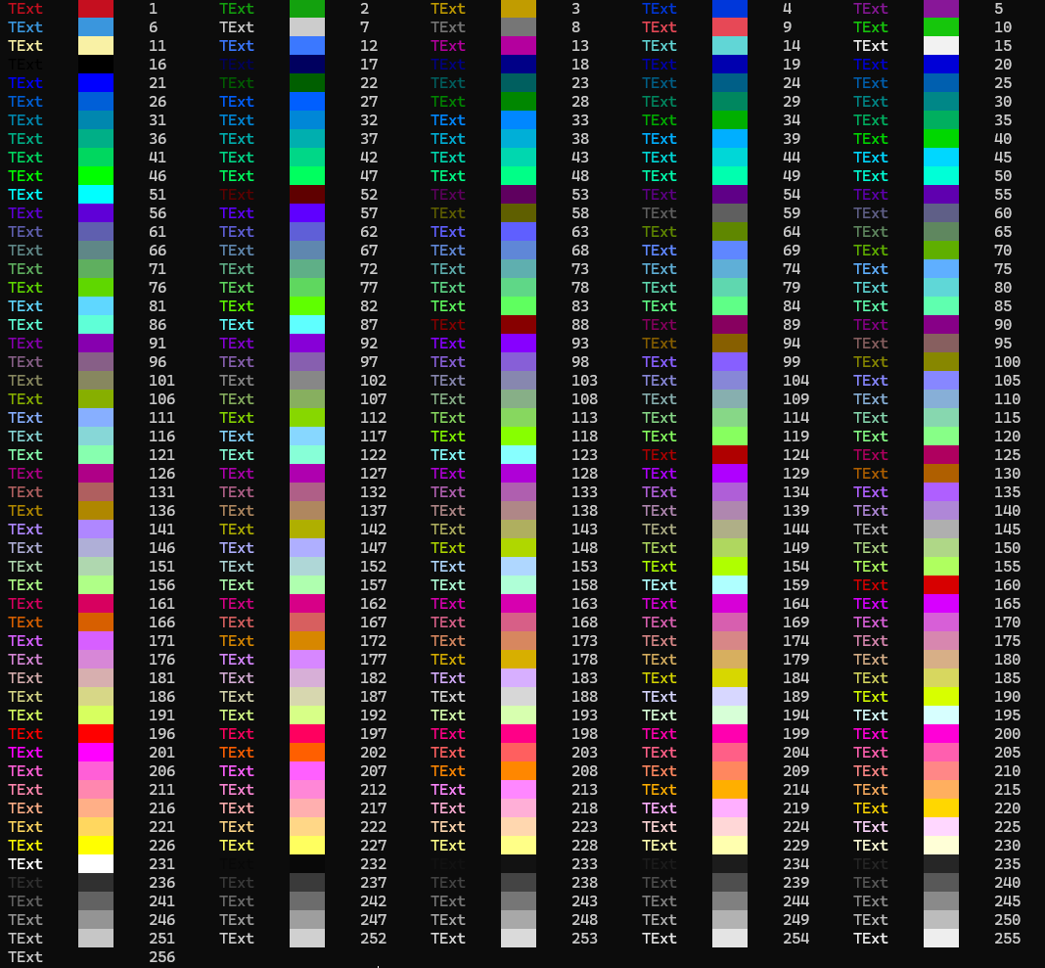This screenshot has height=968, width=1045.
Task: Click the white TExt sample for color 15
Action: tap(870, 46)
